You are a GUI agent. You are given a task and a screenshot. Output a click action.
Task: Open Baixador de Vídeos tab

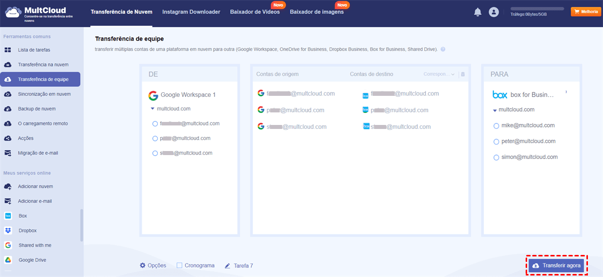(255, 12)
